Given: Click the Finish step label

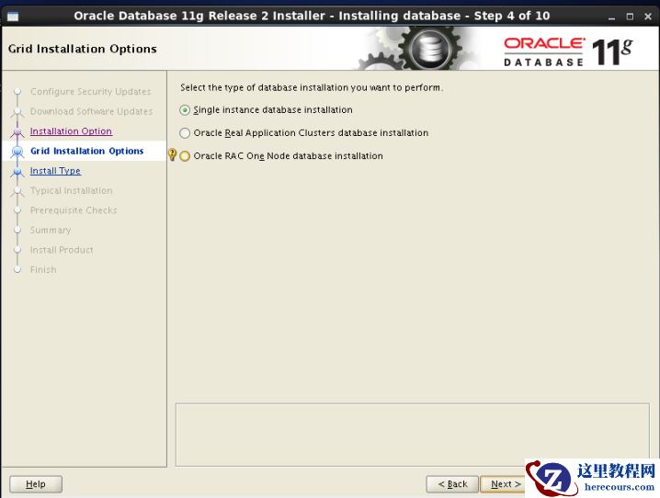Looking at the screenshot, I should click(x=43, y=269).
